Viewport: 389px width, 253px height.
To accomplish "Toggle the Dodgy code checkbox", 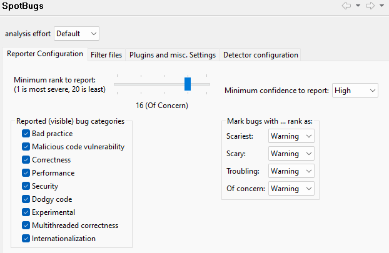I will [26, 199].
